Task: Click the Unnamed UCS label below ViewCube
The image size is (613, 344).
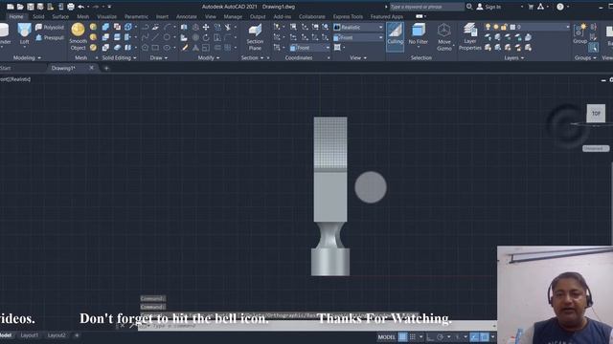Action: tap(596, 149)
